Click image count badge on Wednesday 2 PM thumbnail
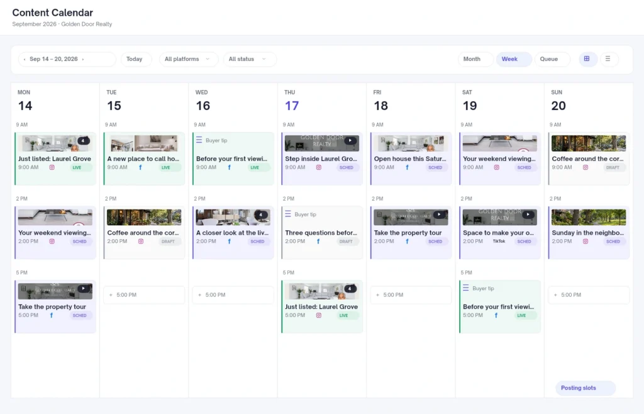Viewport: 644px width, 414px height. (261, 215)
